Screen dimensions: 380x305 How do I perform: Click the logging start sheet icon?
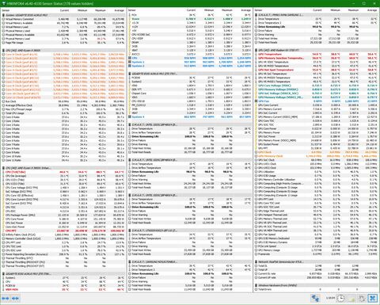[x=351, y=299]
